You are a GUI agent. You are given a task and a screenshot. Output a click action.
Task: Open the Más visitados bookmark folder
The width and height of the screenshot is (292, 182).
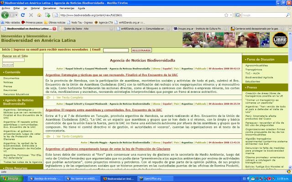click(10, 22)
